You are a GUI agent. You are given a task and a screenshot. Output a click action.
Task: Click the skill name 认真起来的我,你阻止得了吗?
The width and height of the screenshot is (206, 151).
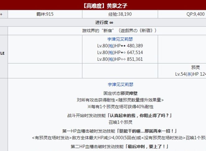[139, 116]
